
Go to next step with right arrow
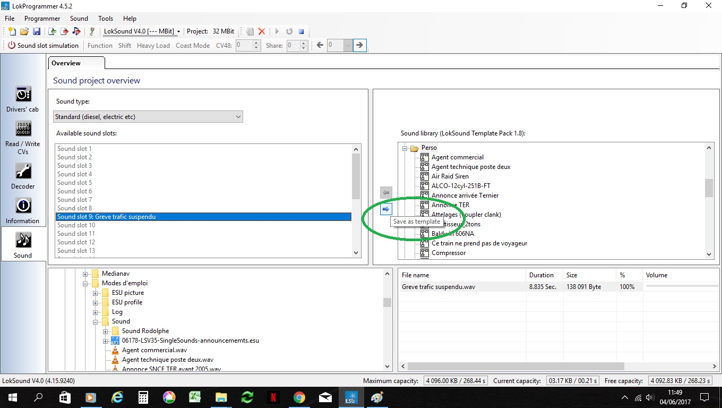click(359, 45)
